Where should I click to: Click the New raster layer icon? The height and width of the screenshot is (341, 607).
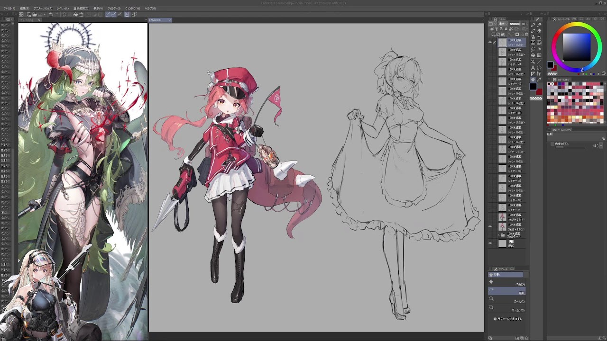click(x=494, y=35)
